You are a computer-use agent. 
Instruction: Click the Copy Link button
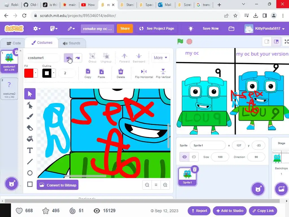click(263, 211)
